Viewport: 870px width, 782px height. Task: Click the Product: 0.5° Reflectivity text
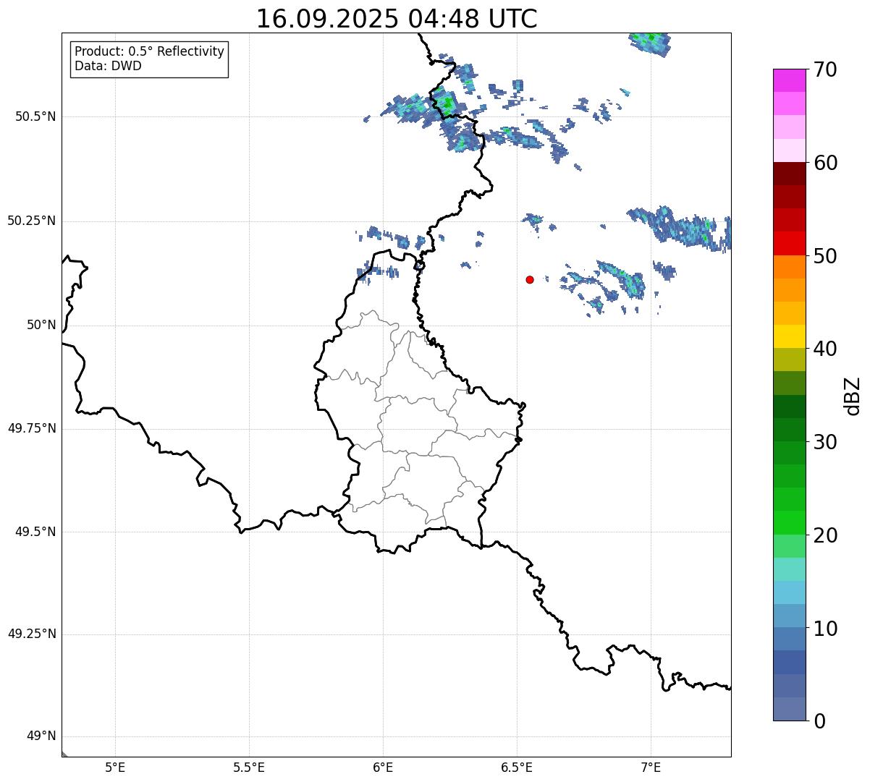pyautogui.click(x=150, y=52)
